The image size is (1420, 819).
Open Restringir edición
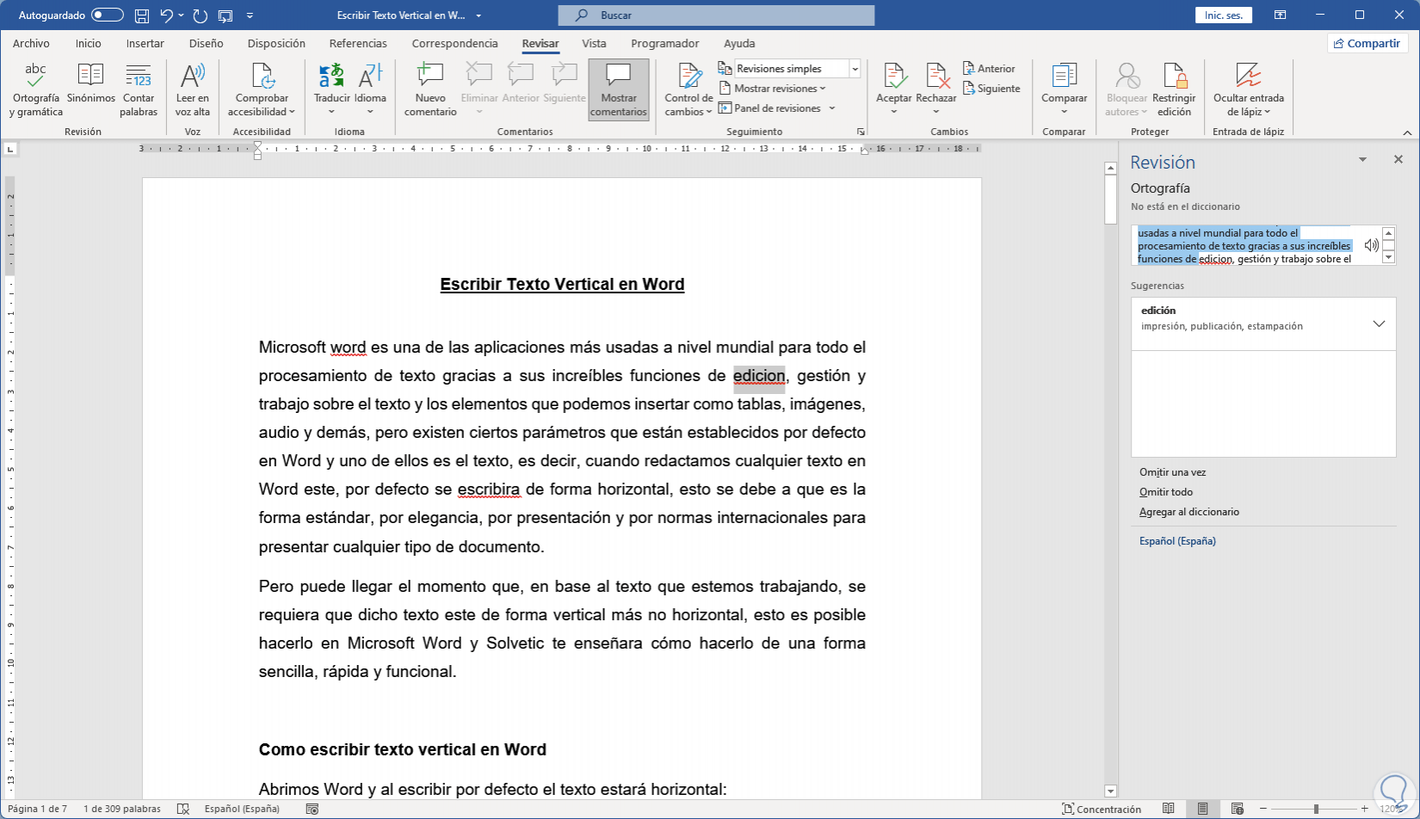point(1174,89)
